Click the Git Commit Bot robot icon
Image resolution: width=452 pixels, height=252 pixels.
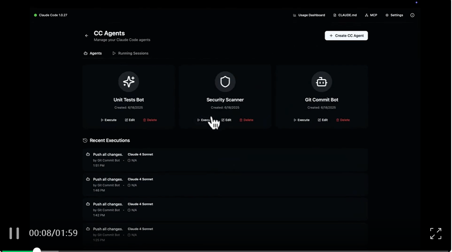[x=321, y=82]
